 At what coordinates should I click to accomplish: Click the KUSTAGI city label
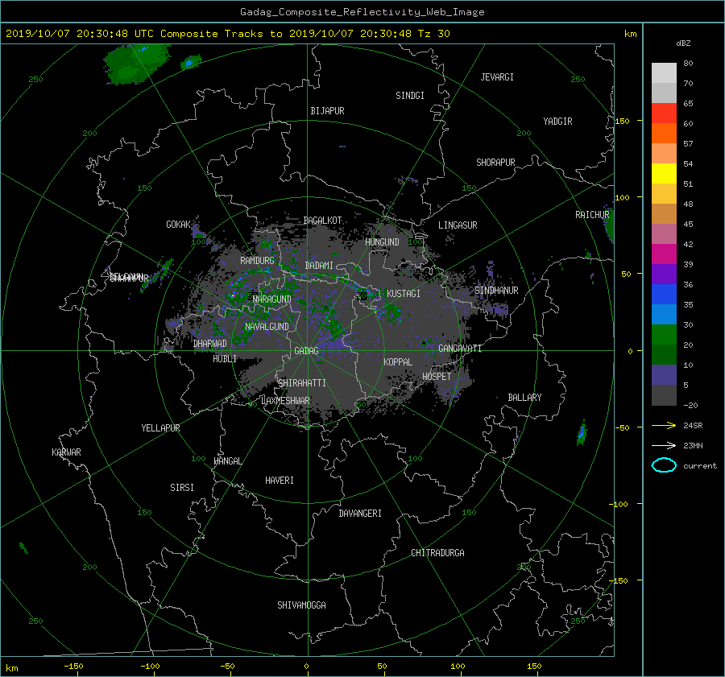click(x=404, y=294)
